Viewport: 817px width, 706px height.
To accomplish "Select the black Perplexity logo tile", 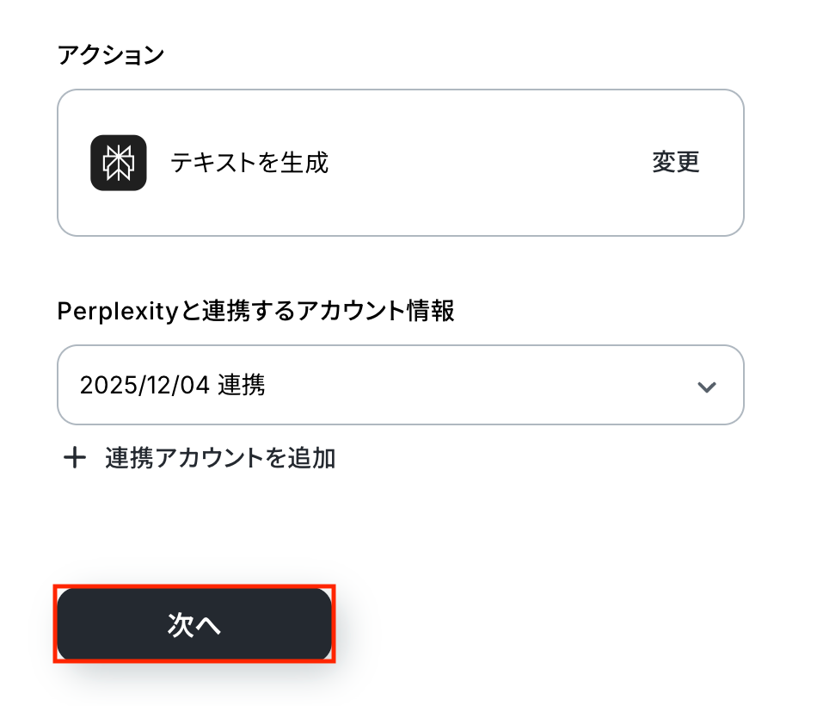I will (x=119, y=163).
